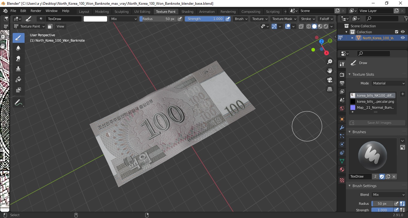The image size is (408, 218).
Task: Open the View Layer properties tab
Action: coord(342,91)
